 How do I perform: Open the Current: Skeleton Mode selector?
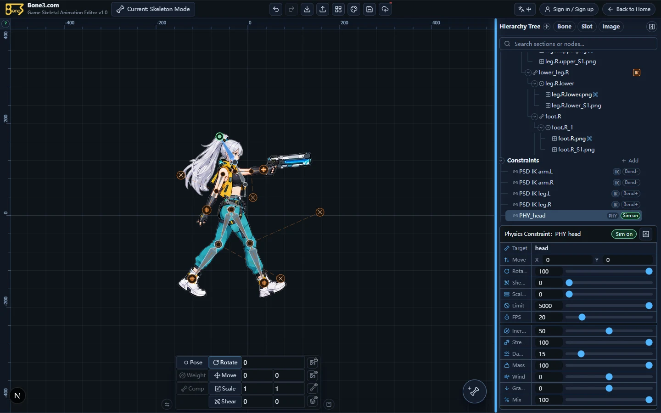click(153, 9)
